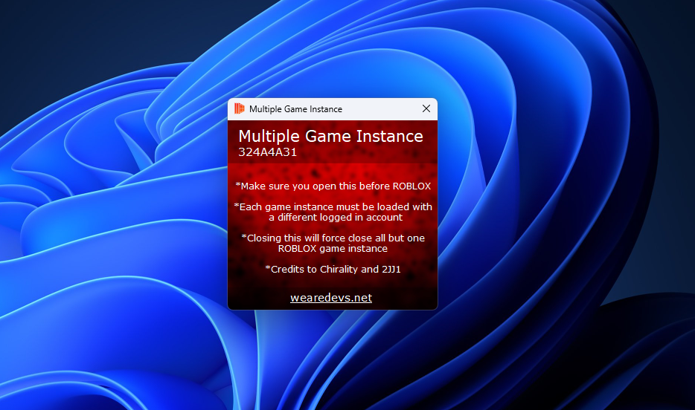Click the '*Credits to Chirality and 2JJ1' text
This screenshot has height=410, width=695.
point(333,270)
